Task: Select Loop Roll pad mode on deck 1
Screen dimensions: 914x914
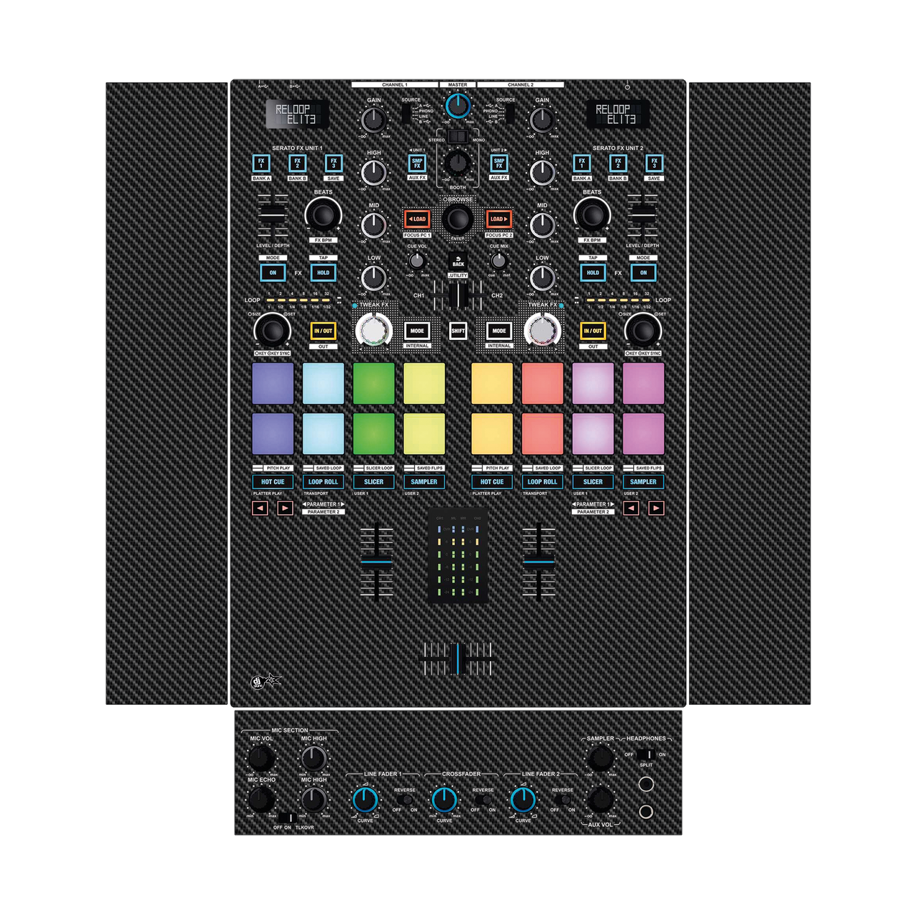Action: [323, 482]
